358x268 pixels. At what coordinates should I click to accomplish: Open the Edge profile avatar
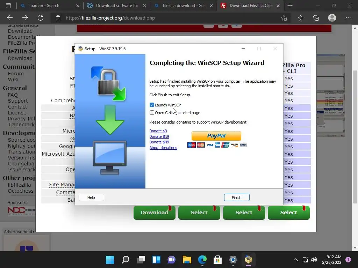coord(332,18)
